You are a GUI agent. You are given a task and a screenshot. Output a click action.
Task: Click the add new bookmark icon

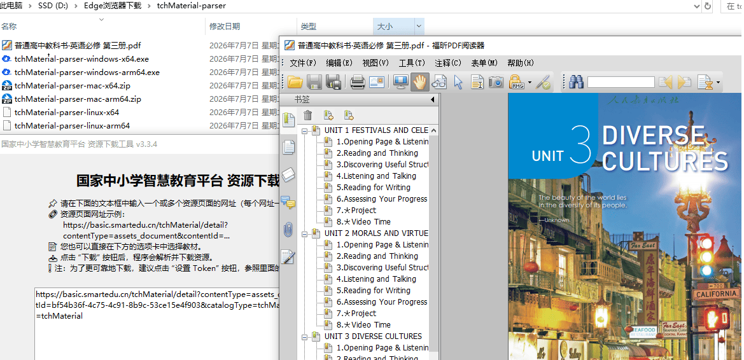[328, 114]
